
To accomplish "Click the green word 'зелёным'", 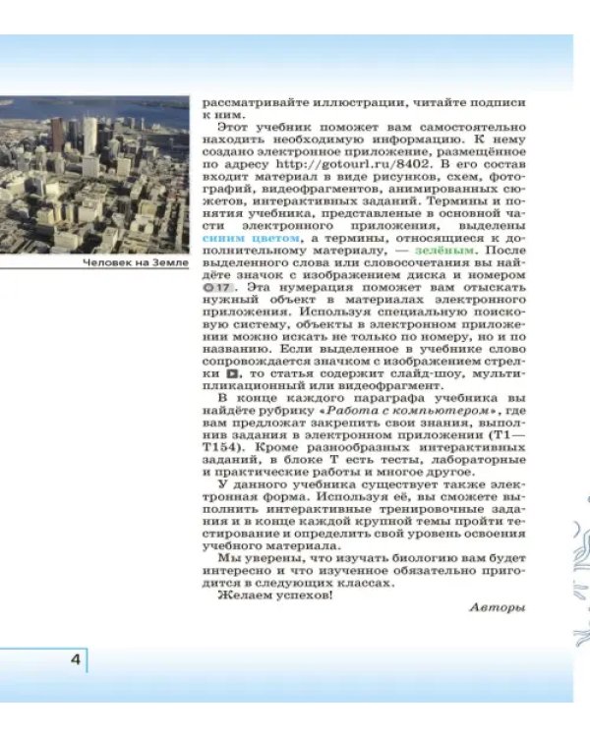I will pyautogui.click(x=444, y=250).
